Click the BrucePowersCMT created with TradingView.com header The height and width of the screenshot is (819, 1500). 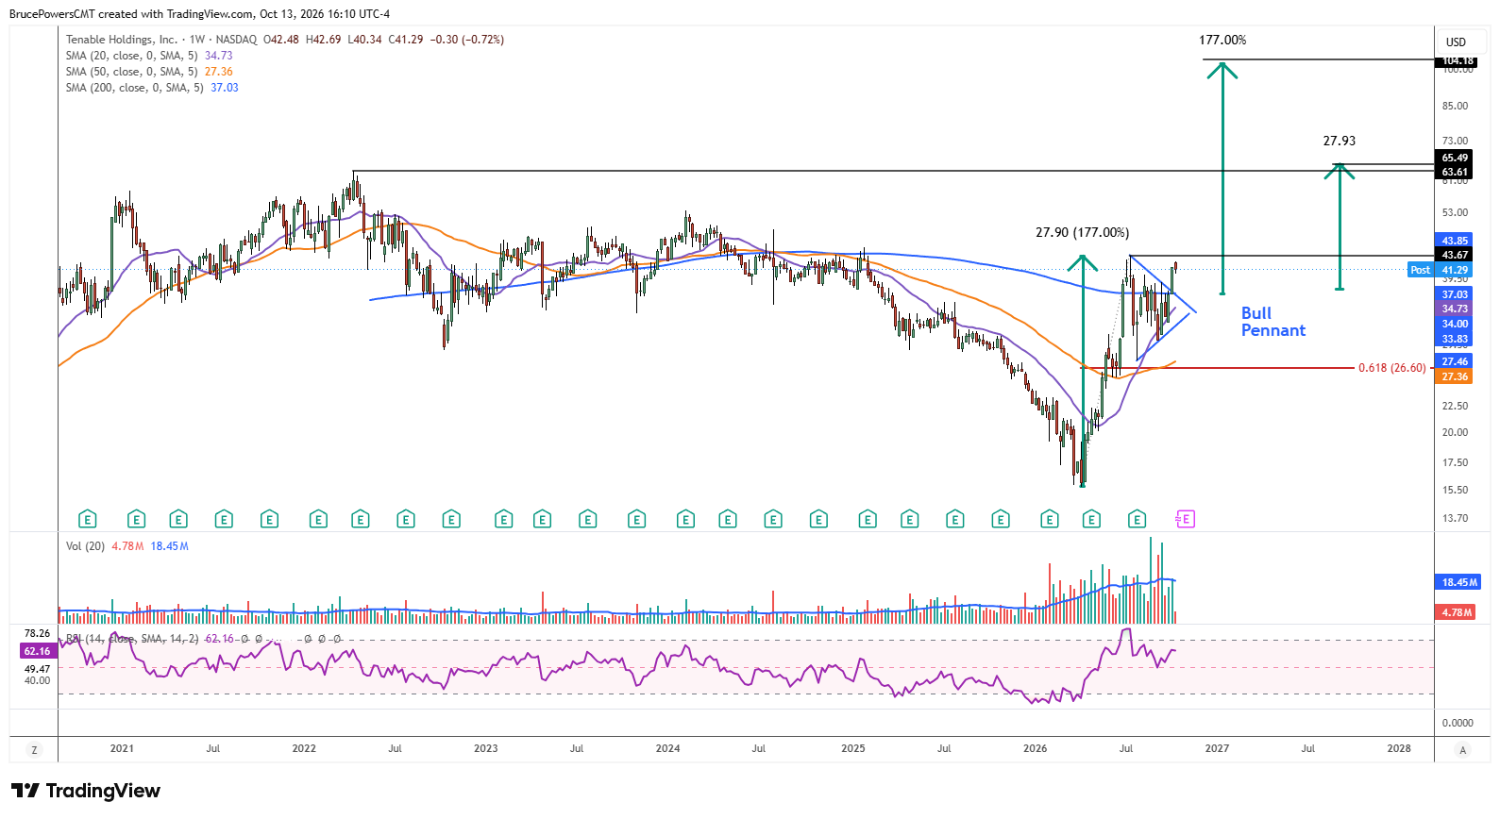click(199, 14)
